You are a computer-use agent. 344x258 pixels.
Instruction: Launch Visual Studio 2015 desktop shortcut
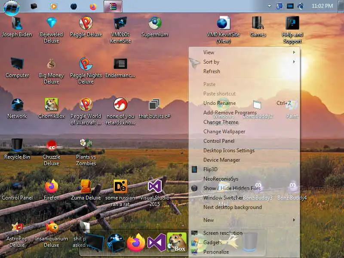pos(155,193)
